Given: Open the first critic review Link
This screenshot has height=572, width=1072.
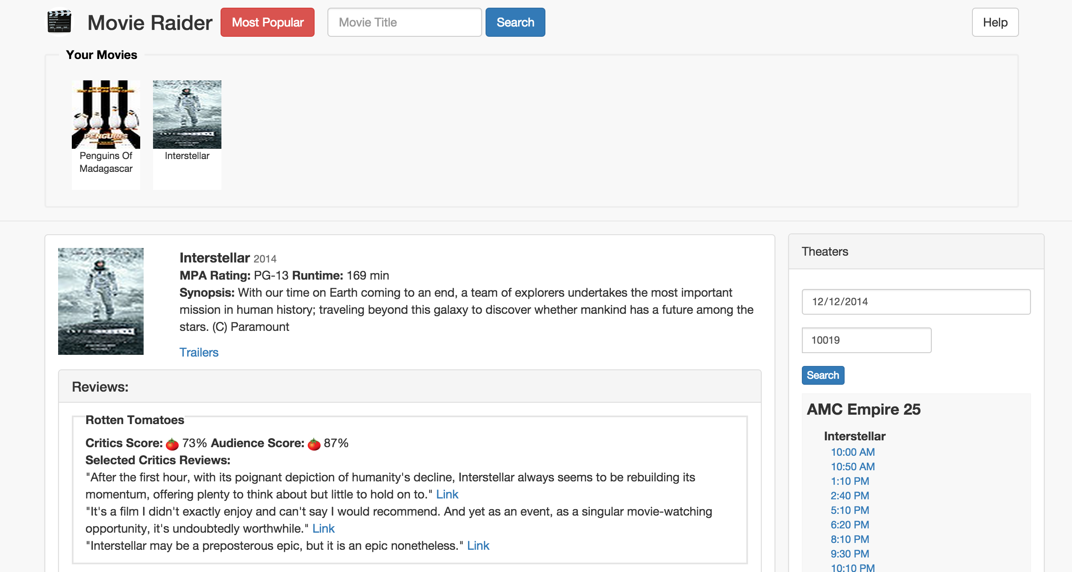Looking at the screenshot, I should coord(447,494).
